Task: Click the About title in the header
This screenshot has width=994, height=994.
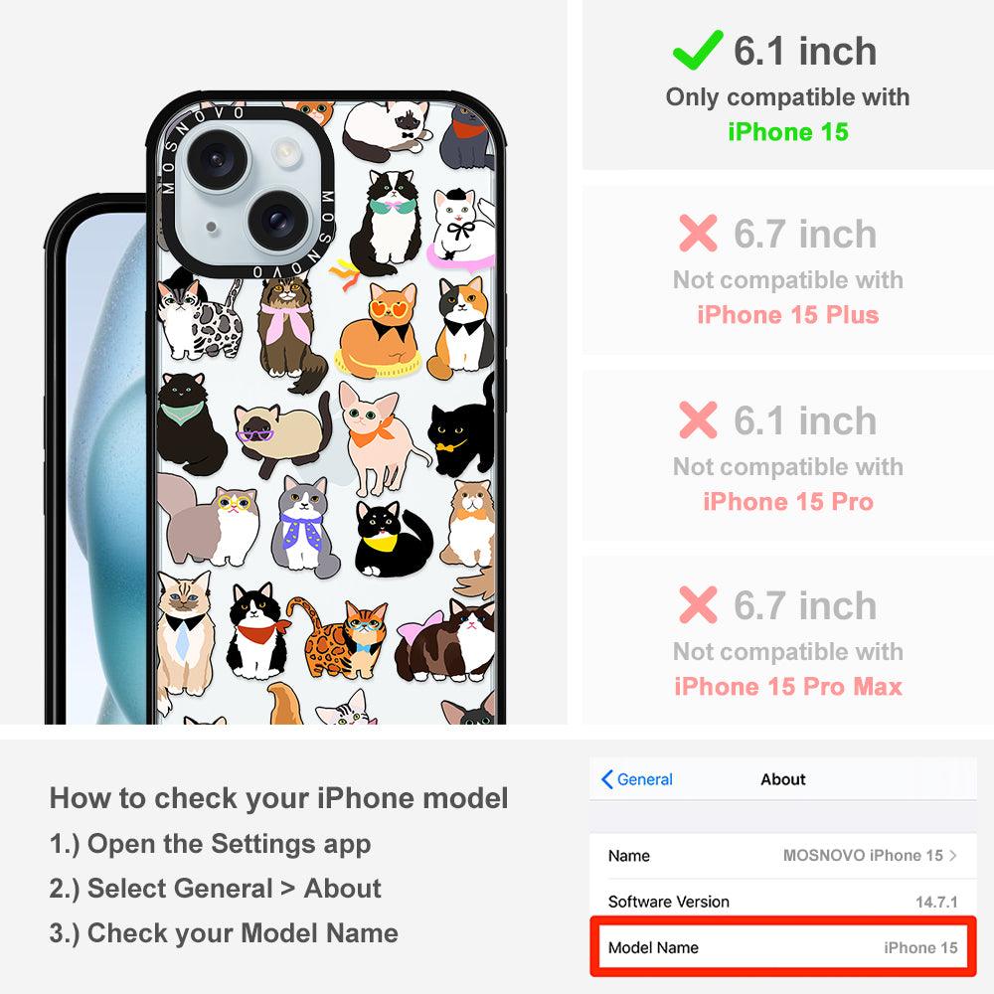Action: click(x=783, y=779)
